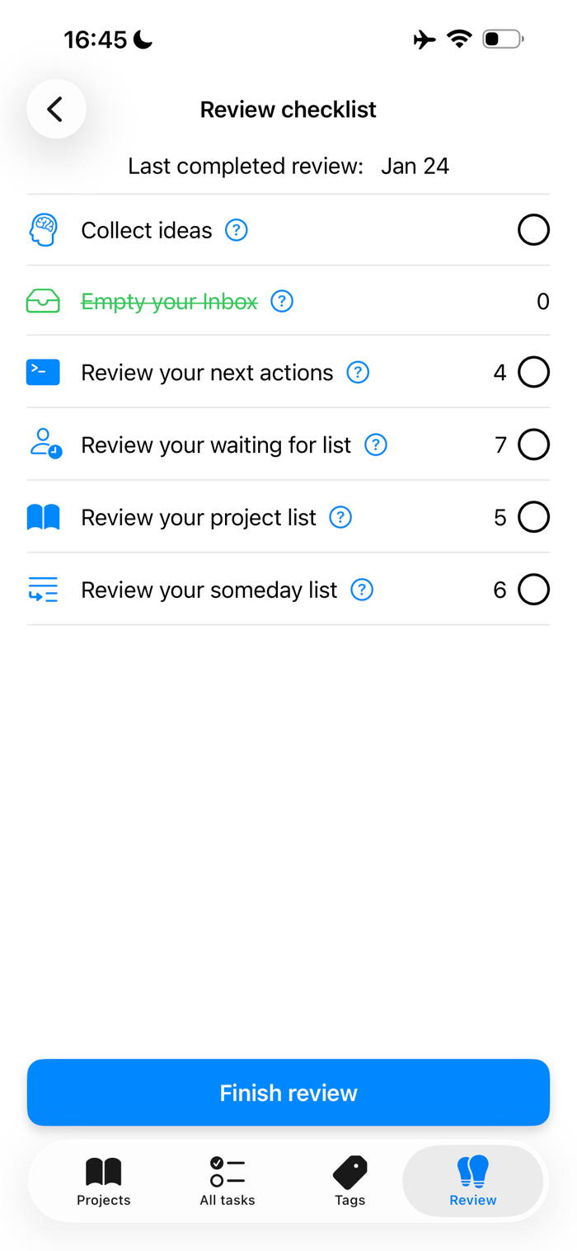Show help for Review your next actions
This screenshot has width=577, height=1251.
358,373
